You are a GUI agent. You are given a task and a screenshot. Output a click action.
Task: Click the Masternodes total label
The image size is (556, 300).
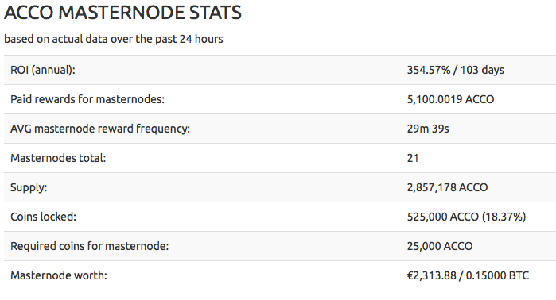[58, 158]
